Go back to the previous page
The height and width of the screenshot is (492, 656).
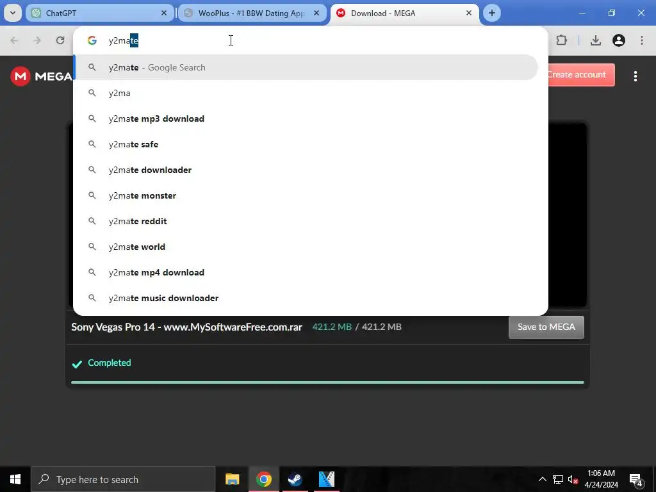[14, 40]
